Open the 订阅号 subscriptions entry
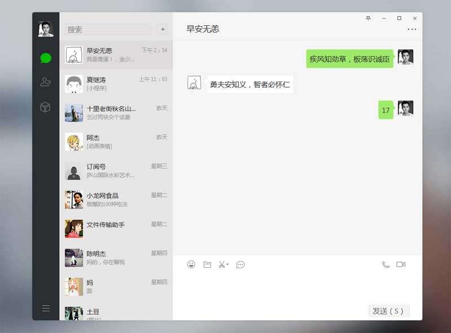This screenshot has width=451, height=333. click(x=116, y=171)
